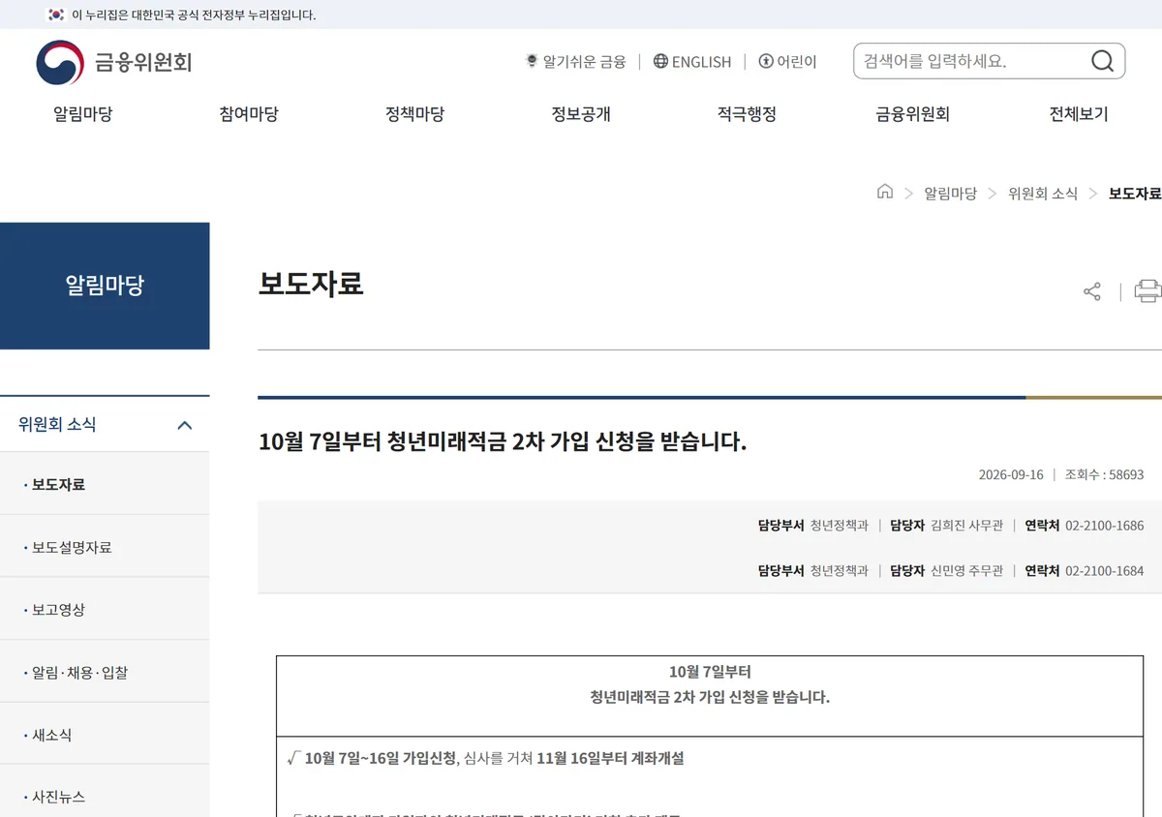The width and height of the screenshot is (1162, 817).
Task: Click the search input field
Action: [971, 61]
